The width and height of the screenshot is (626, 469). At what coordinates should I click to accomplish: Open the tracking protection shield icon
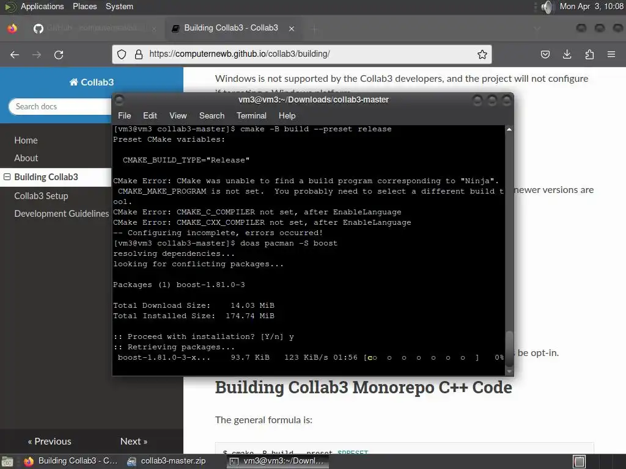[x=122, y=54]
